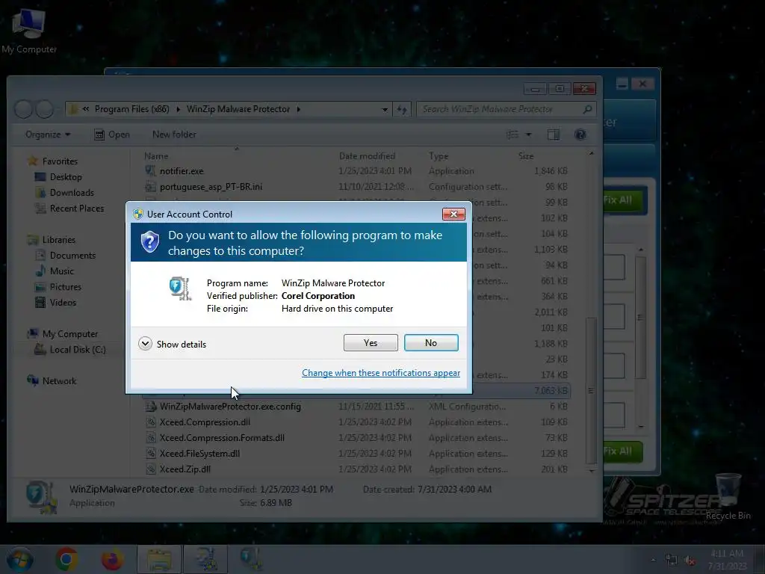
Task: Select Local Disk (C:) in navigation pane
Action: [78, 350]
